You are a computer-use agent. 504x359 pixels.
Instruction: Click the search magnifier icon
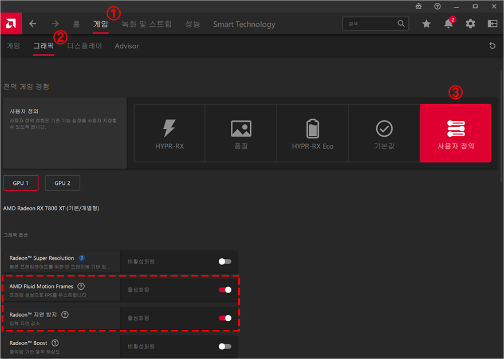click(x=401, y=23)
